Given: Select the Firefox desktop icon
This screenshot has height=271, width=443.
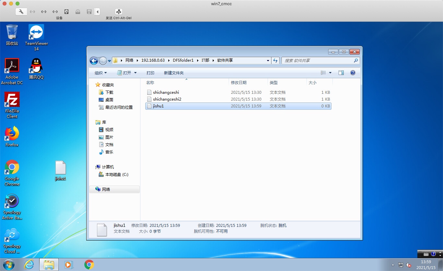Looking at the screenshot, I should point(12,136).
